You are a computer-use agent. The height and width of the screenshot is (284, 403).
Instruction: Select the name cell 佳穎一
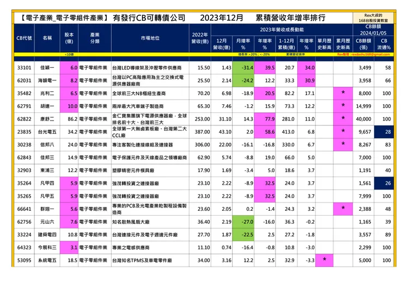tap(47, 68)
